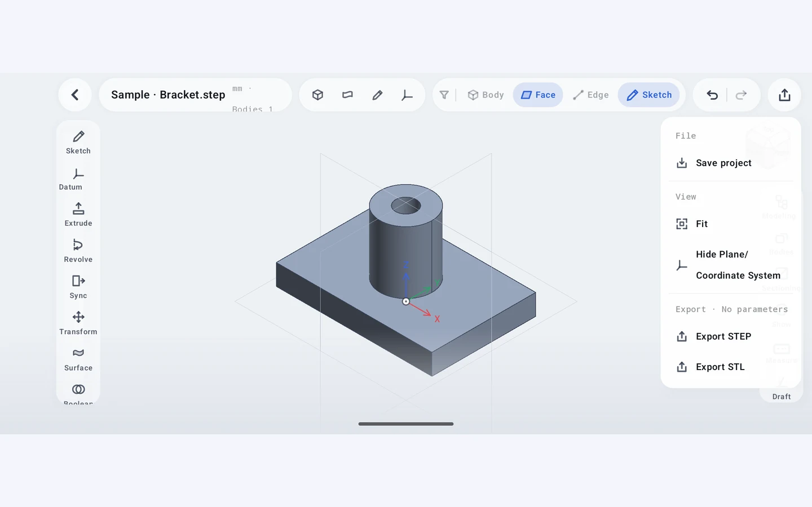Undo the last action
Viewport: 812px width, 507px height.
(x=712, y=95)
